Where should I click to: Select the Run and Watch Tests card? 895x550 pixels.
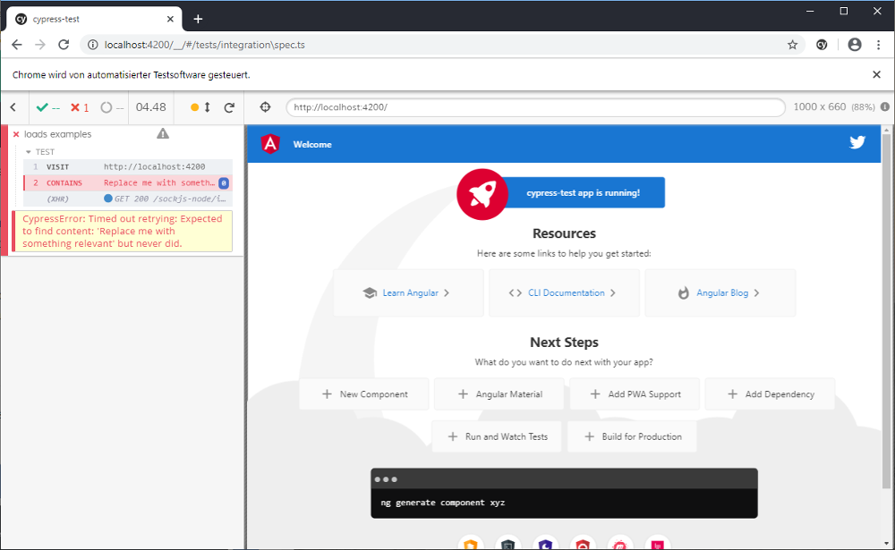[497, 436]
